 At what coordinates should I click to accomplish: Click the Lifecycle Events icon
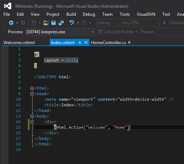pos(100,32)
